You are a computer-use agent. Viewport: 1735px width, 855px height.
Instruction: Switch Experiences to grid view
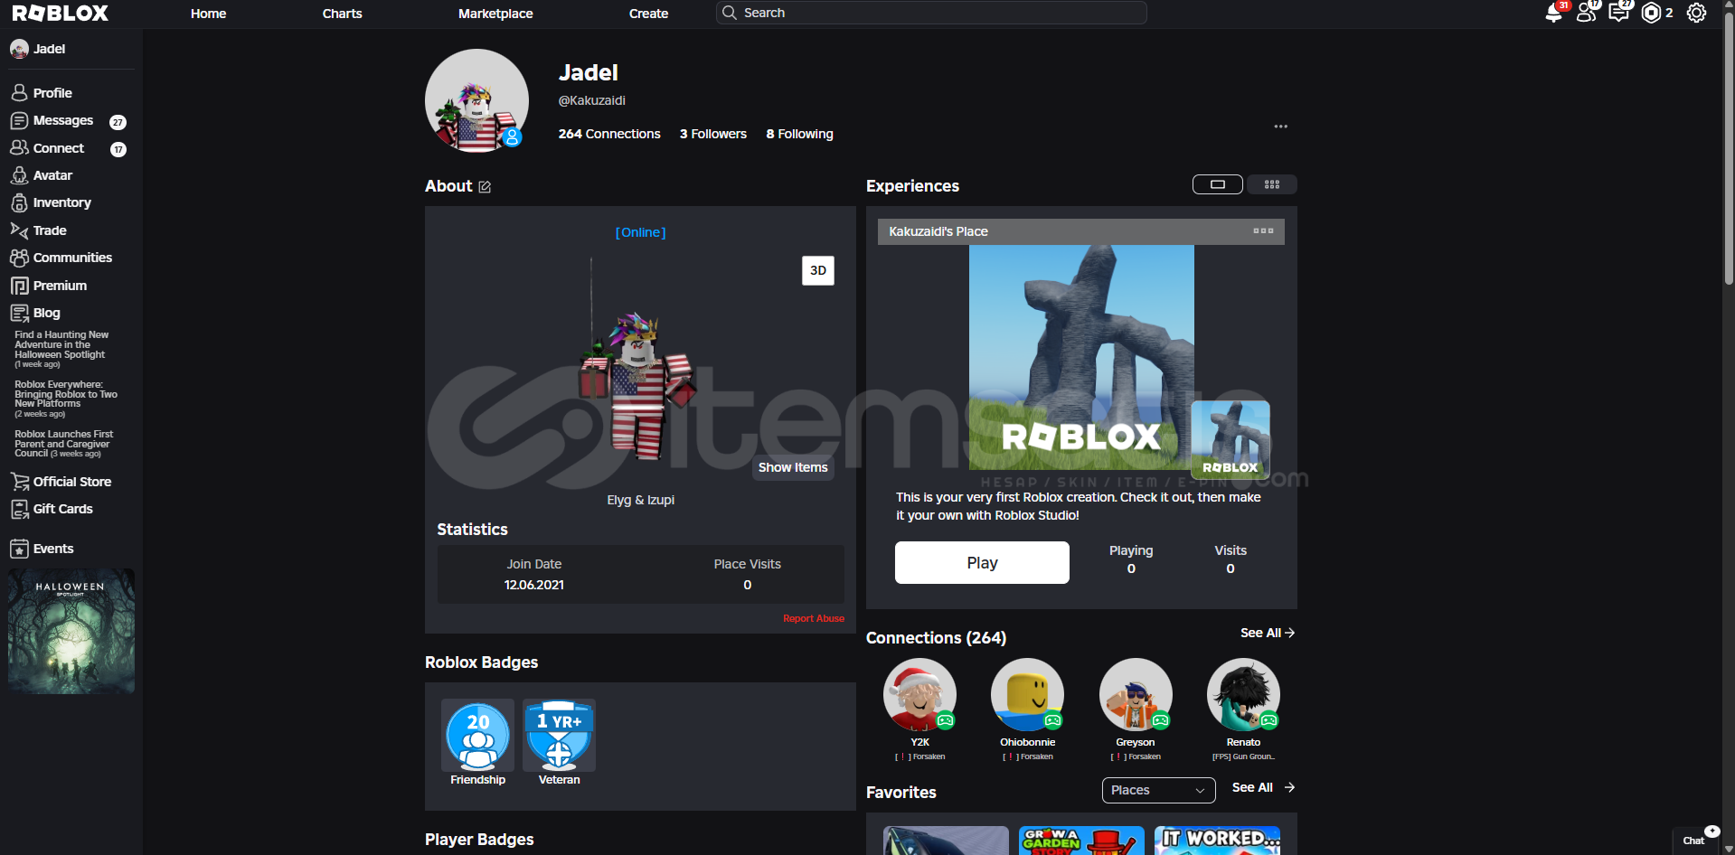tap(1272, 184)
